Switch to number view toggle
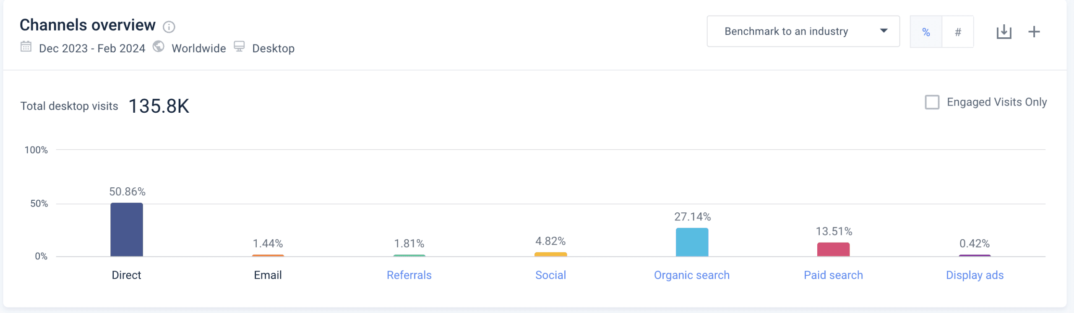 coord(958,32)
